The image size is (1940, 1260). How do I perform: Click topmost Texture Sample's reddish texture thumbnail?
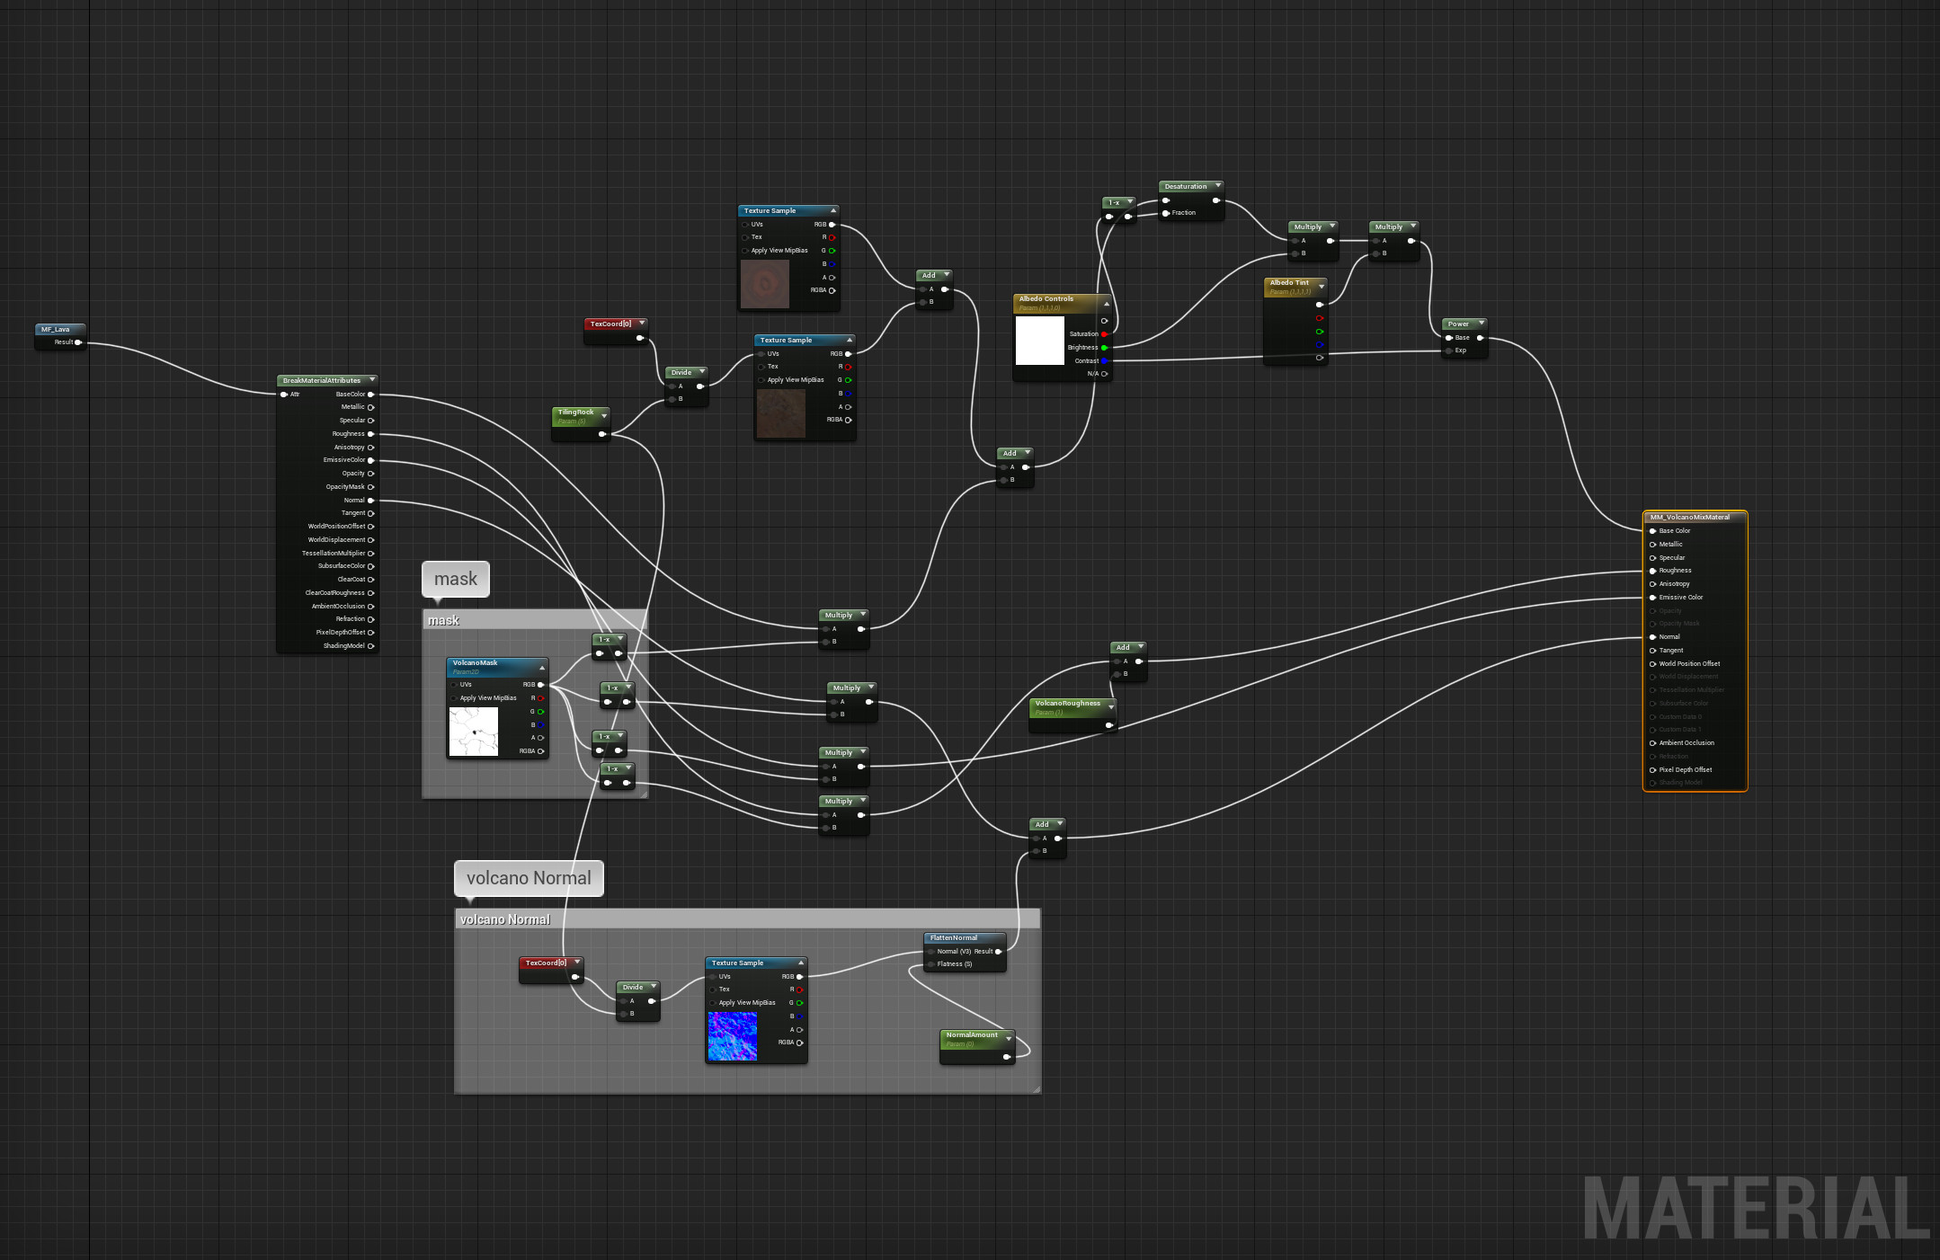(765, 284)
